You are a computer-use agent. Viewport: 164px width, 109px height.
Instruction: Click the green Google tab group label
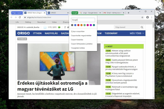75,13
